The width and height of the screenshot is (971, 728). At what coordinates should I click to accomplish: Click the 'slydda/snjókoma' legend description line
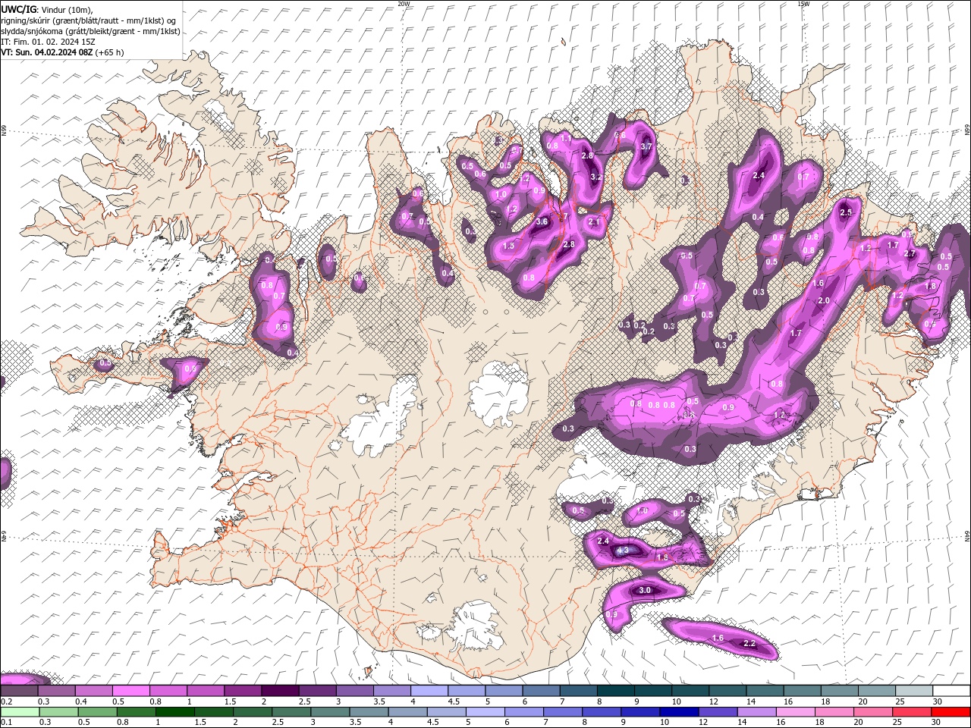click(90, 31)
